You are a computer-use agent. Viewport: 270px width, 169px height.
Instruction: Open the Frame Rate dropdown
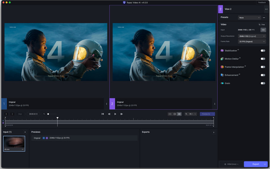pos(252,41)
